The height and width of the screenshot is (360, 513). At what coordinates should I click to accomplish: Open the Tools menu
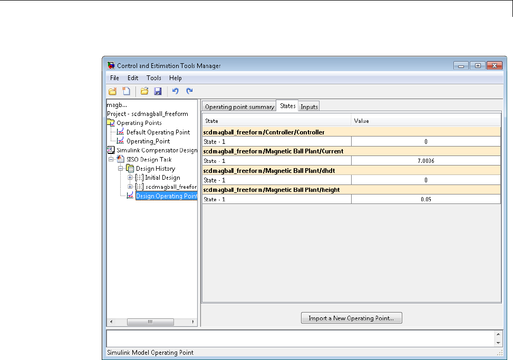tap(154, 78)
